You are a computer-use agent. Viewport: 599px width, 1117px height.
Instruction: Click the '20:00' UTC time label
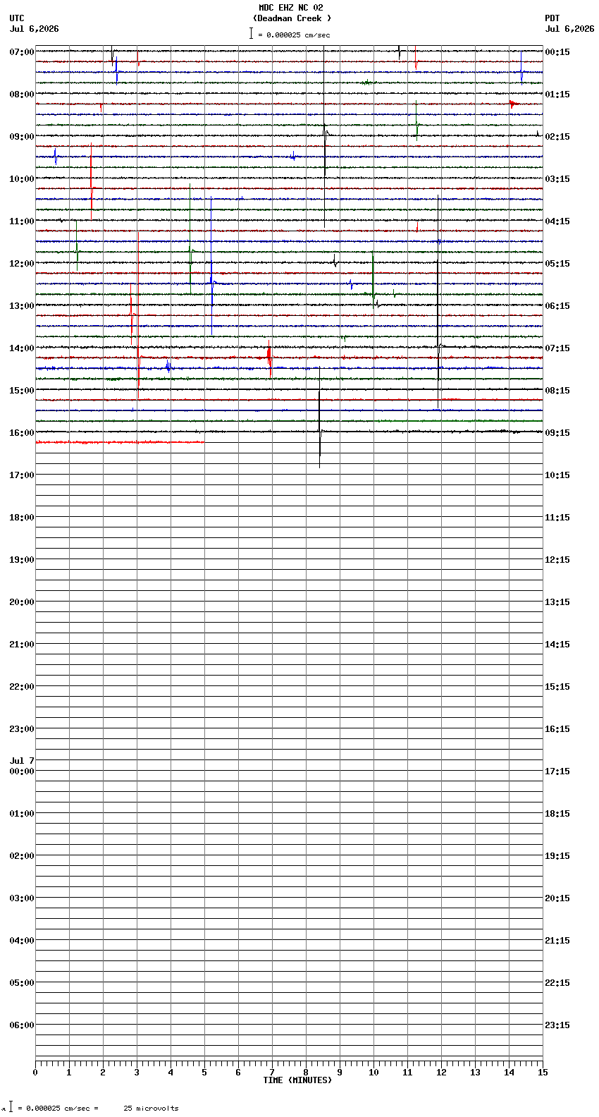(22, 602)
